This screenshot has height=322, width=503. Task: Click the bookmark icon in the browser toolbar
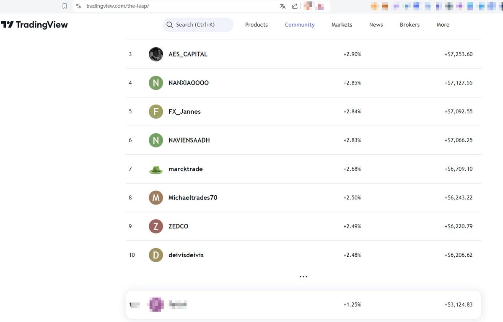coord(65,6)
